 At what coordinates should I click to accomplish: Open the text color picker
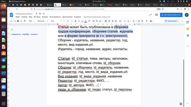(86, 21)
